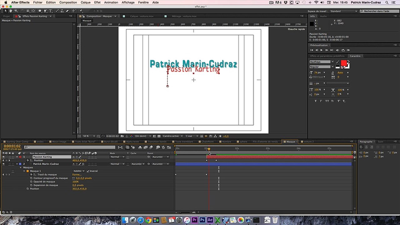Open the After Effects app in the Dock

(210, 220)
